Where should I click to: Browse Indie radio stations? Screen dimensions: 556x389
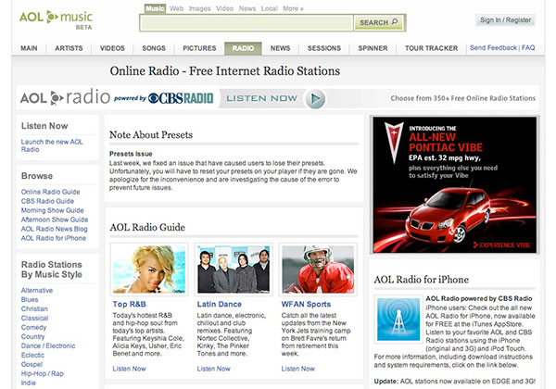(29, 383)
